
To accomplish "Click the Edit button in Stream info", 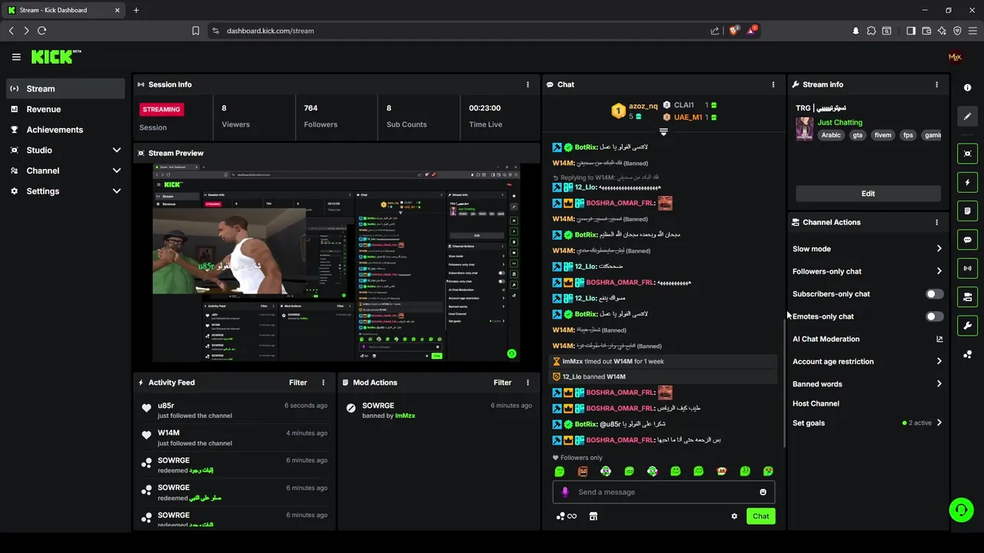I will coord(868,194).
